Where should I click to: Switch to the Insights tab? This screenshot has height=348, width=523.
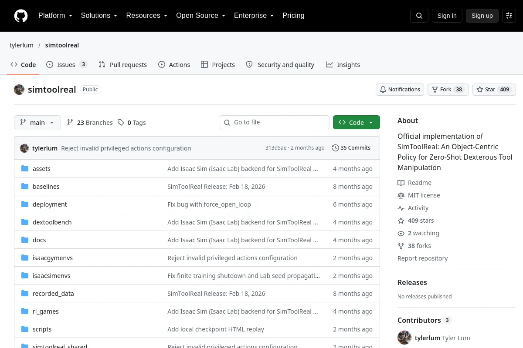pos(343,64)
